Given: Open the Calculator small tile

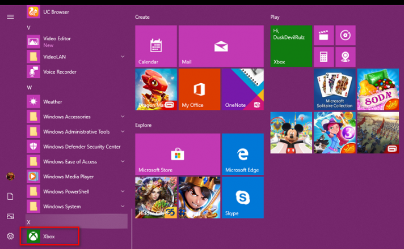Looking at the screenshot, I should 323,57.
